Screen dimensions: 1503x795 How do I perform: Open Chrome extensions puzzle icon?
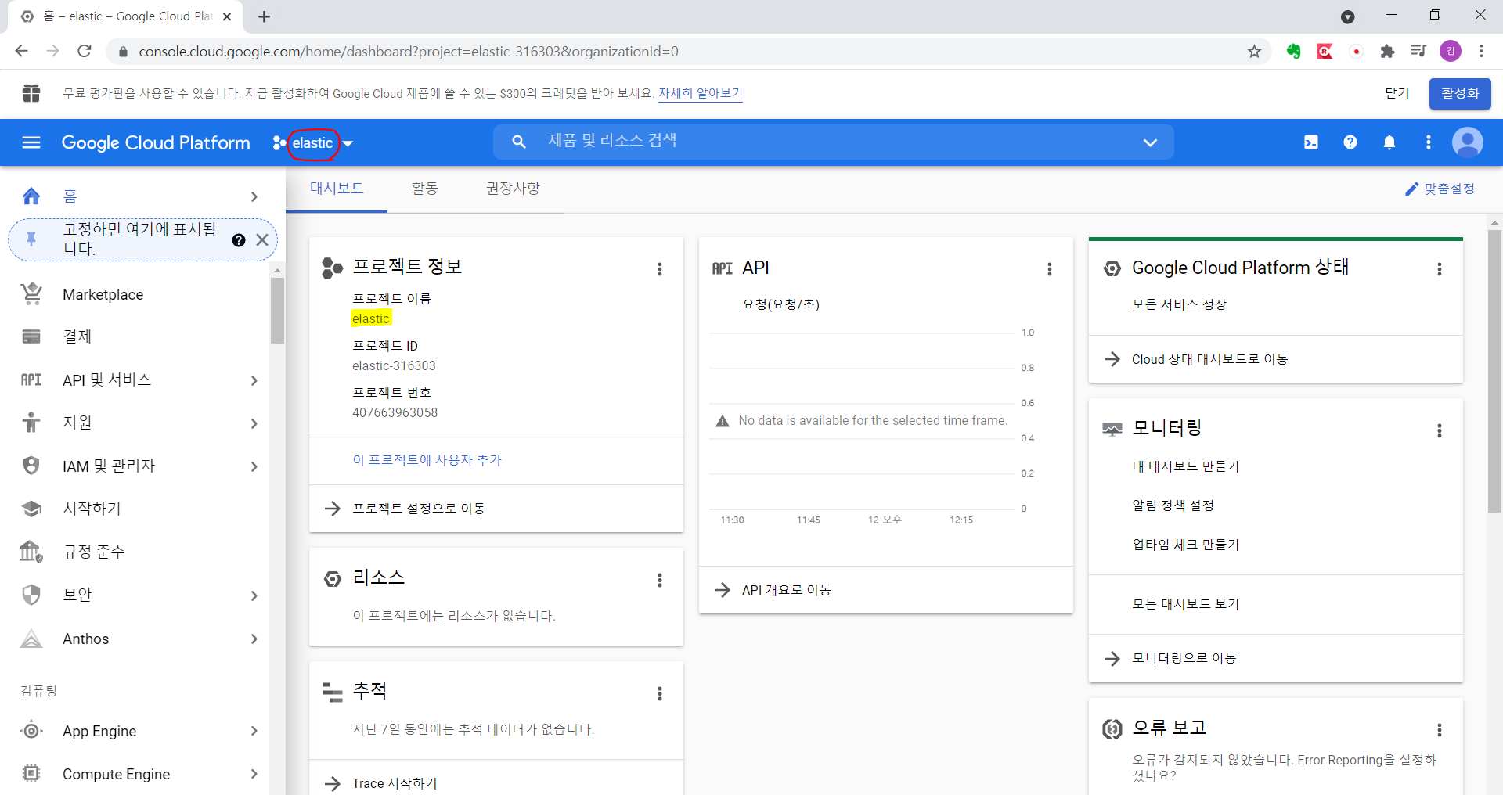click(x=1388, y=52)
